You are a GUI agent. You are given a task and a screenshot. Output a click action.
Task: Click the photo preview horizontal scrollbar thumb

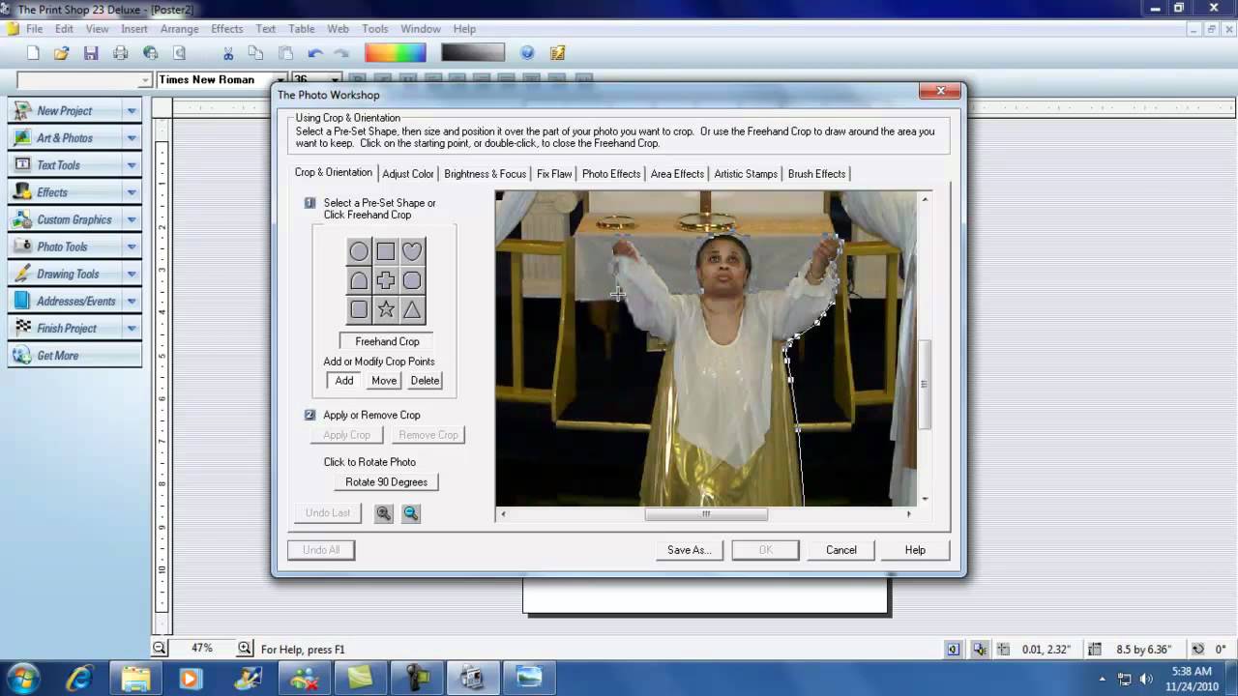pyautogui.click(x=706, y=514)
